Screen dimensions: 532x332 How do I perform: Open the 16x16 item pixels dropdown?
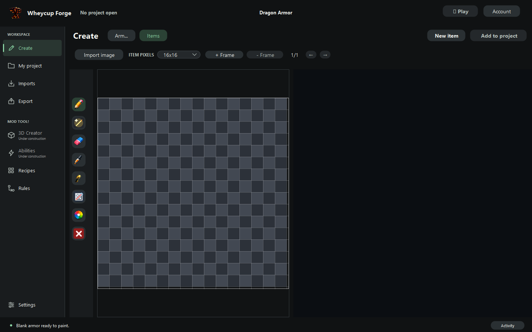coord(179,55)
